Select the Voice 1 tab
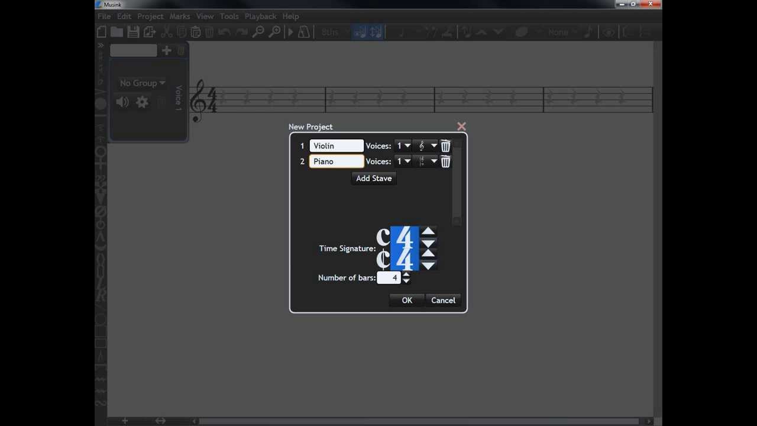This screenshot has height=426, width=757. pos(179,98)
